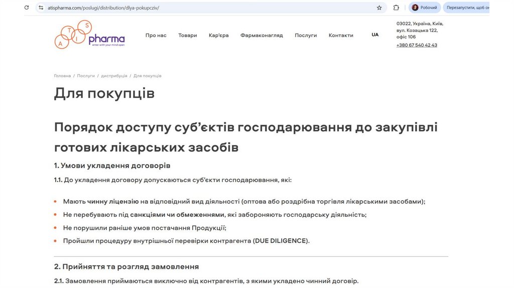The height and width of the screenshot is (288, 514).
Task: Open site information icon in address bar
Action: click(41, 8)
